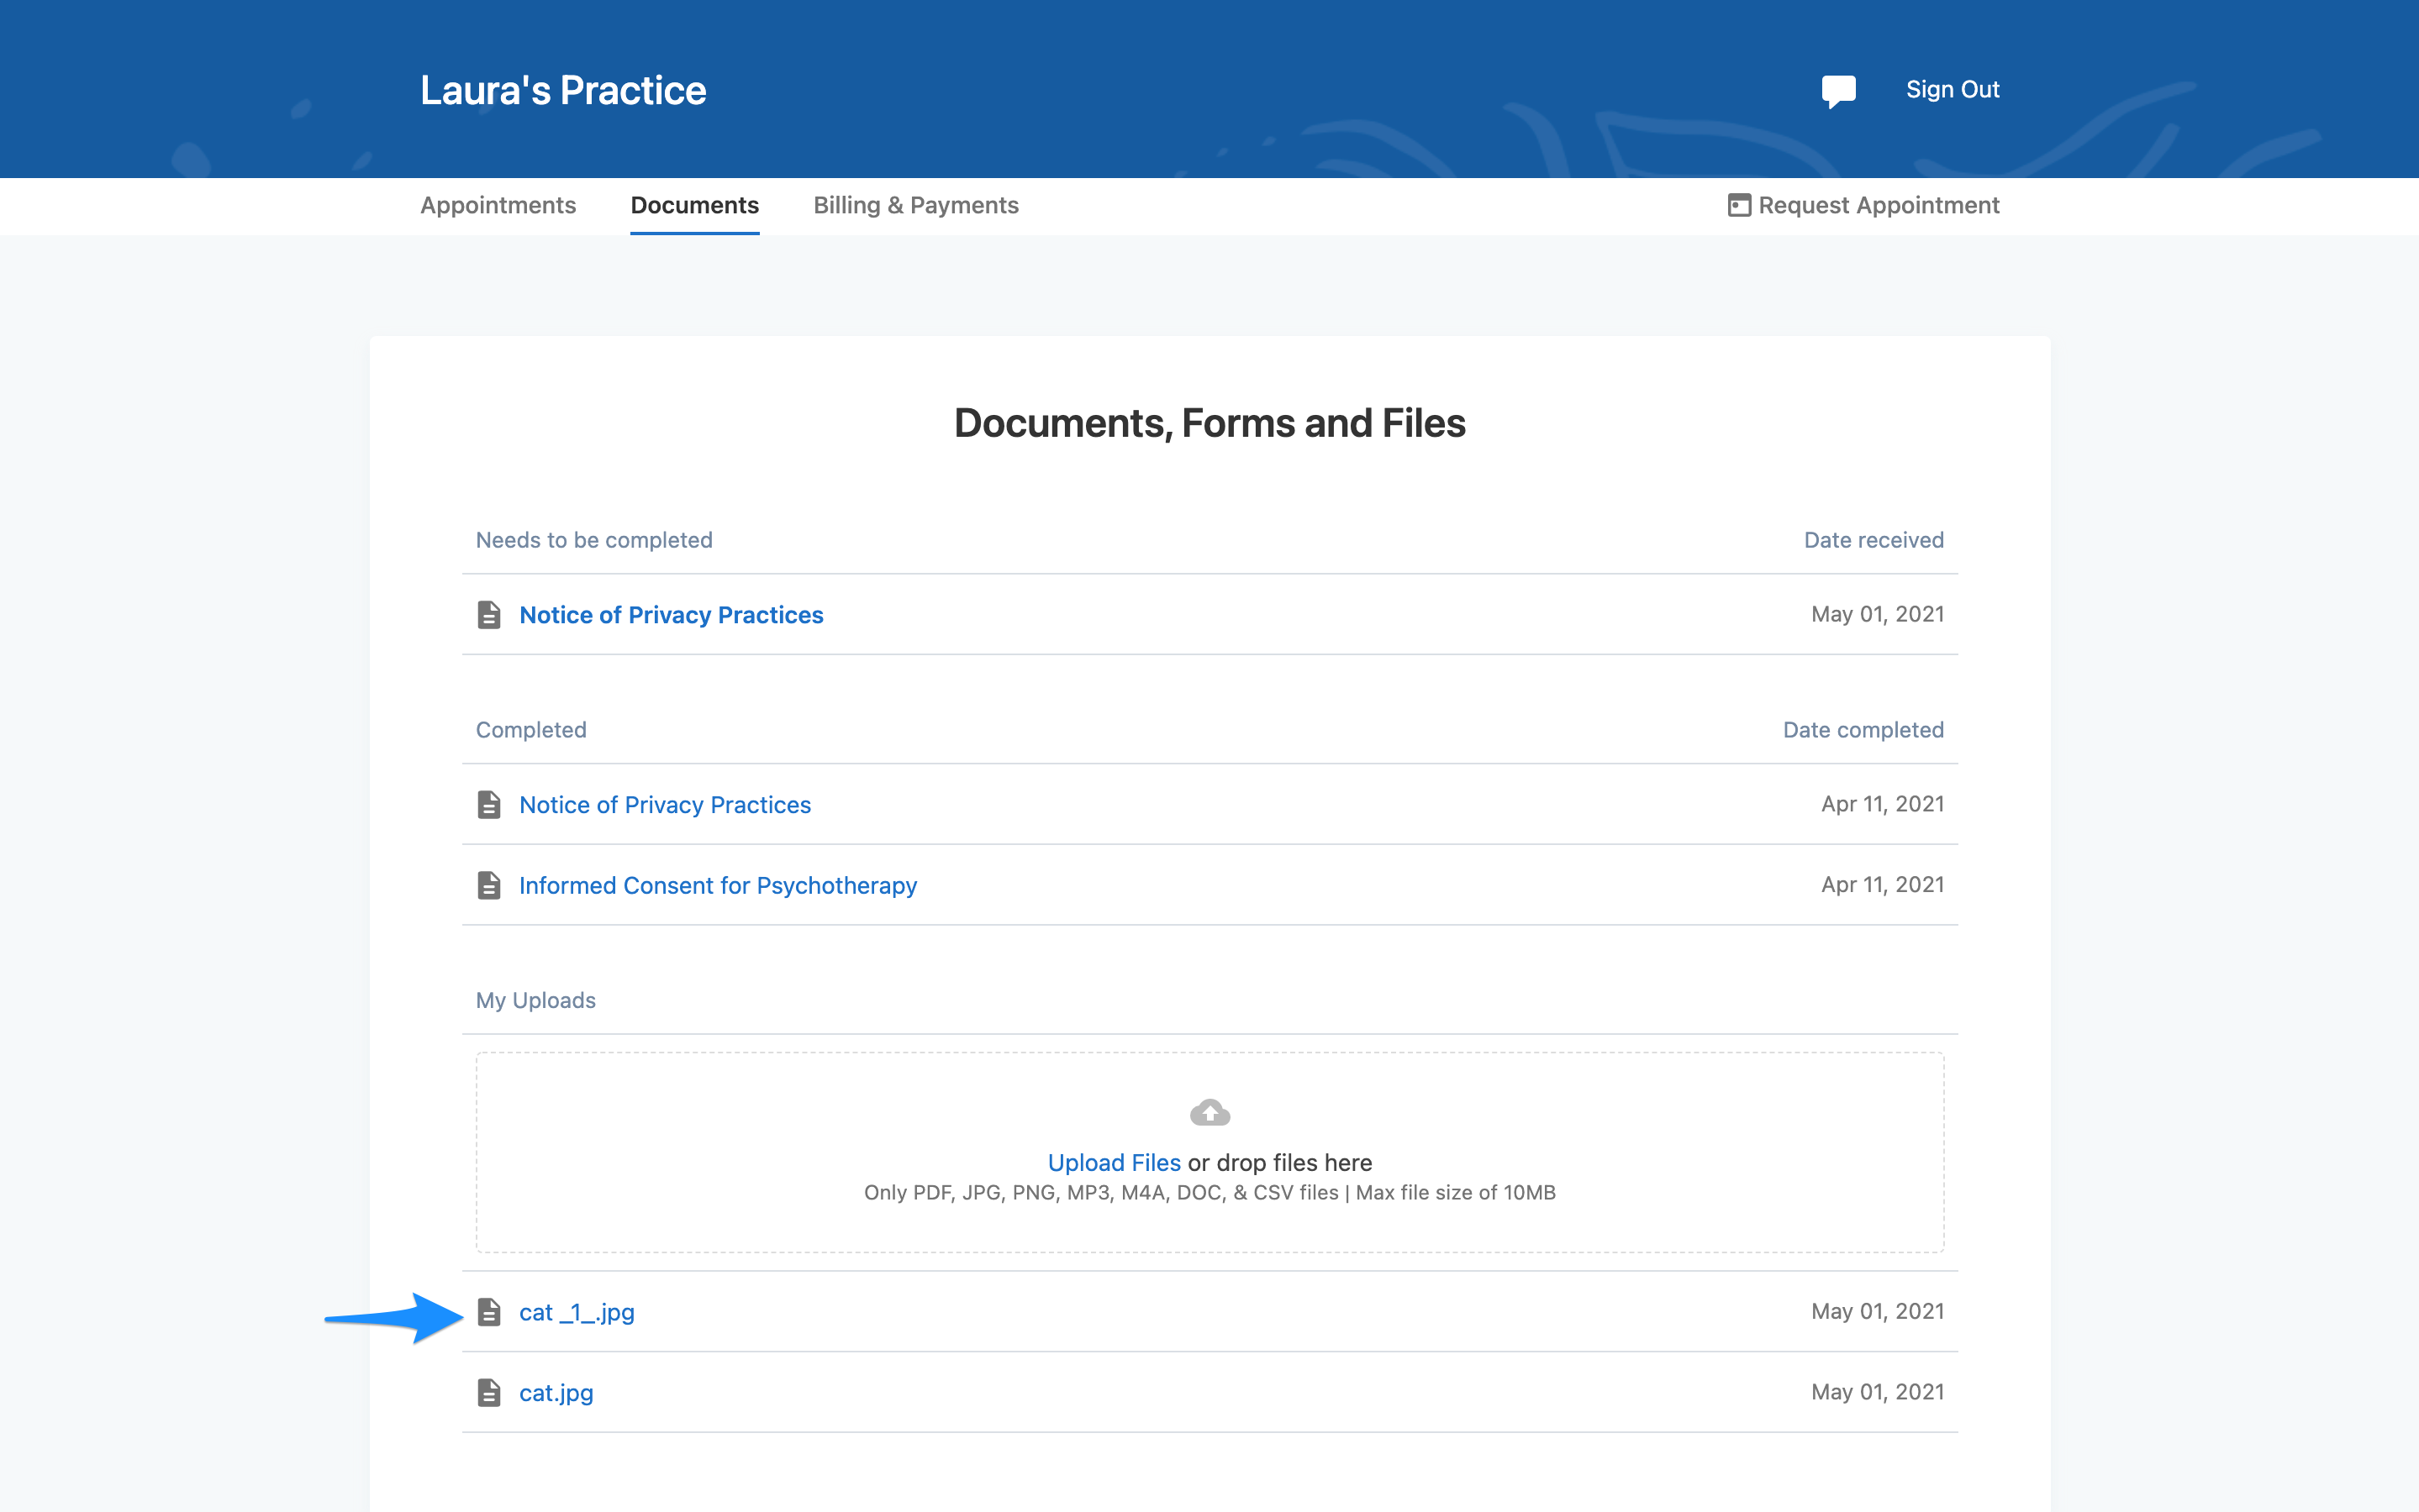This screenshot has width=2419, height=1512.
Task: Select the Documents tab
Action: coord(694,205)
